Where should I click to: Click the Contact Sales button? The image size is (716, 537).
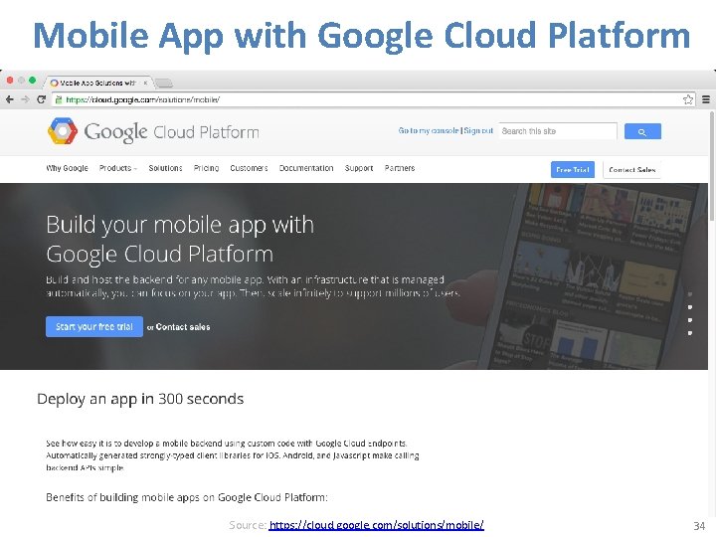click(632, 169)
